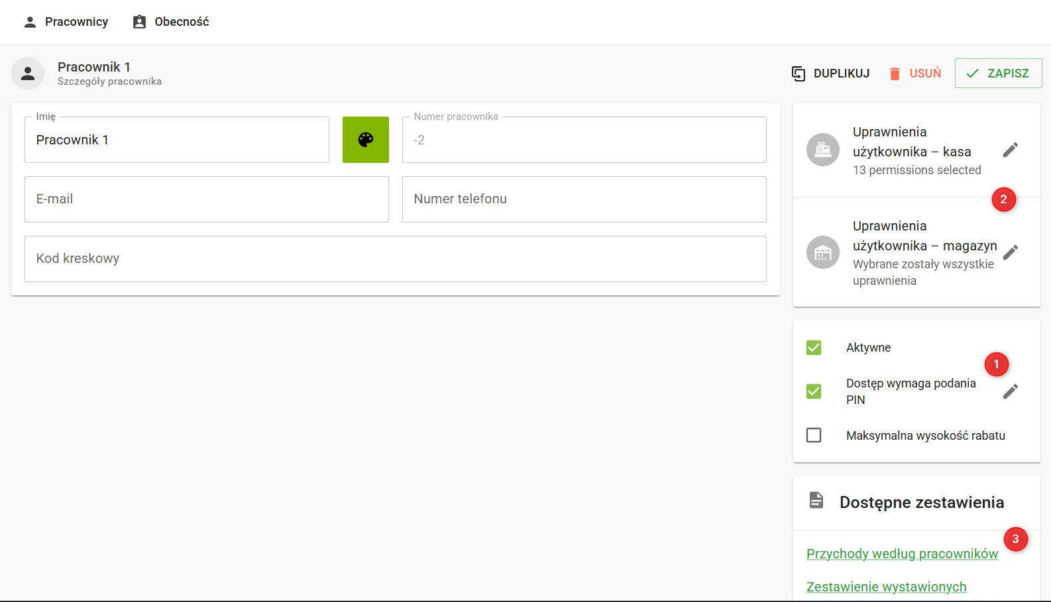This screenshot has width=1051, height=602.
Task: Click the red badge numbered 3
Action: [x=1015, y=539]
